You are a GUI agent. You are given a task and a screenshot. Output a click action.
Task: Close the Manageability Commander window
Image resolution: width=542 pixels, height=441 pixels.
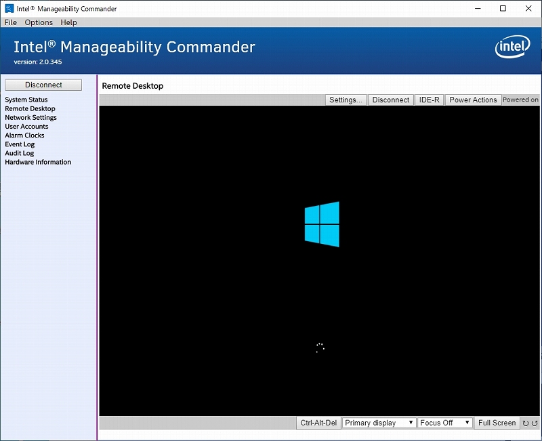coord(528,8)
